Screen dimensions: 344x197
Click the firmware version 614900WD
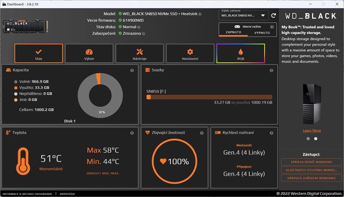(133, 20)
